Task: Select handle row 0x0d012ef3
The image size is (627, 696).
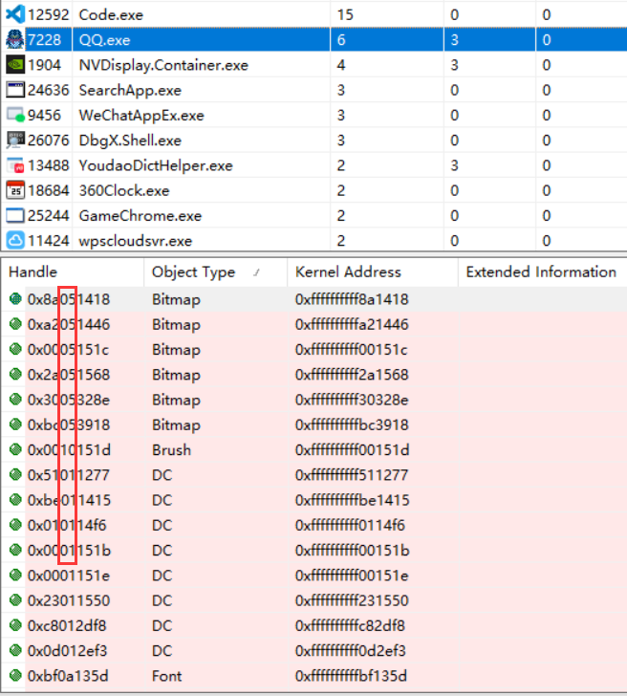Action: [313, 651]
